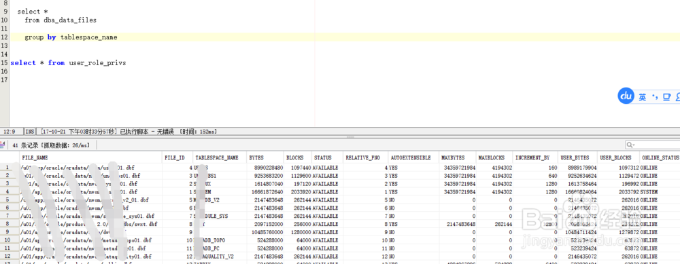
Task: Select result row number 12
Action: click(7, 257)
